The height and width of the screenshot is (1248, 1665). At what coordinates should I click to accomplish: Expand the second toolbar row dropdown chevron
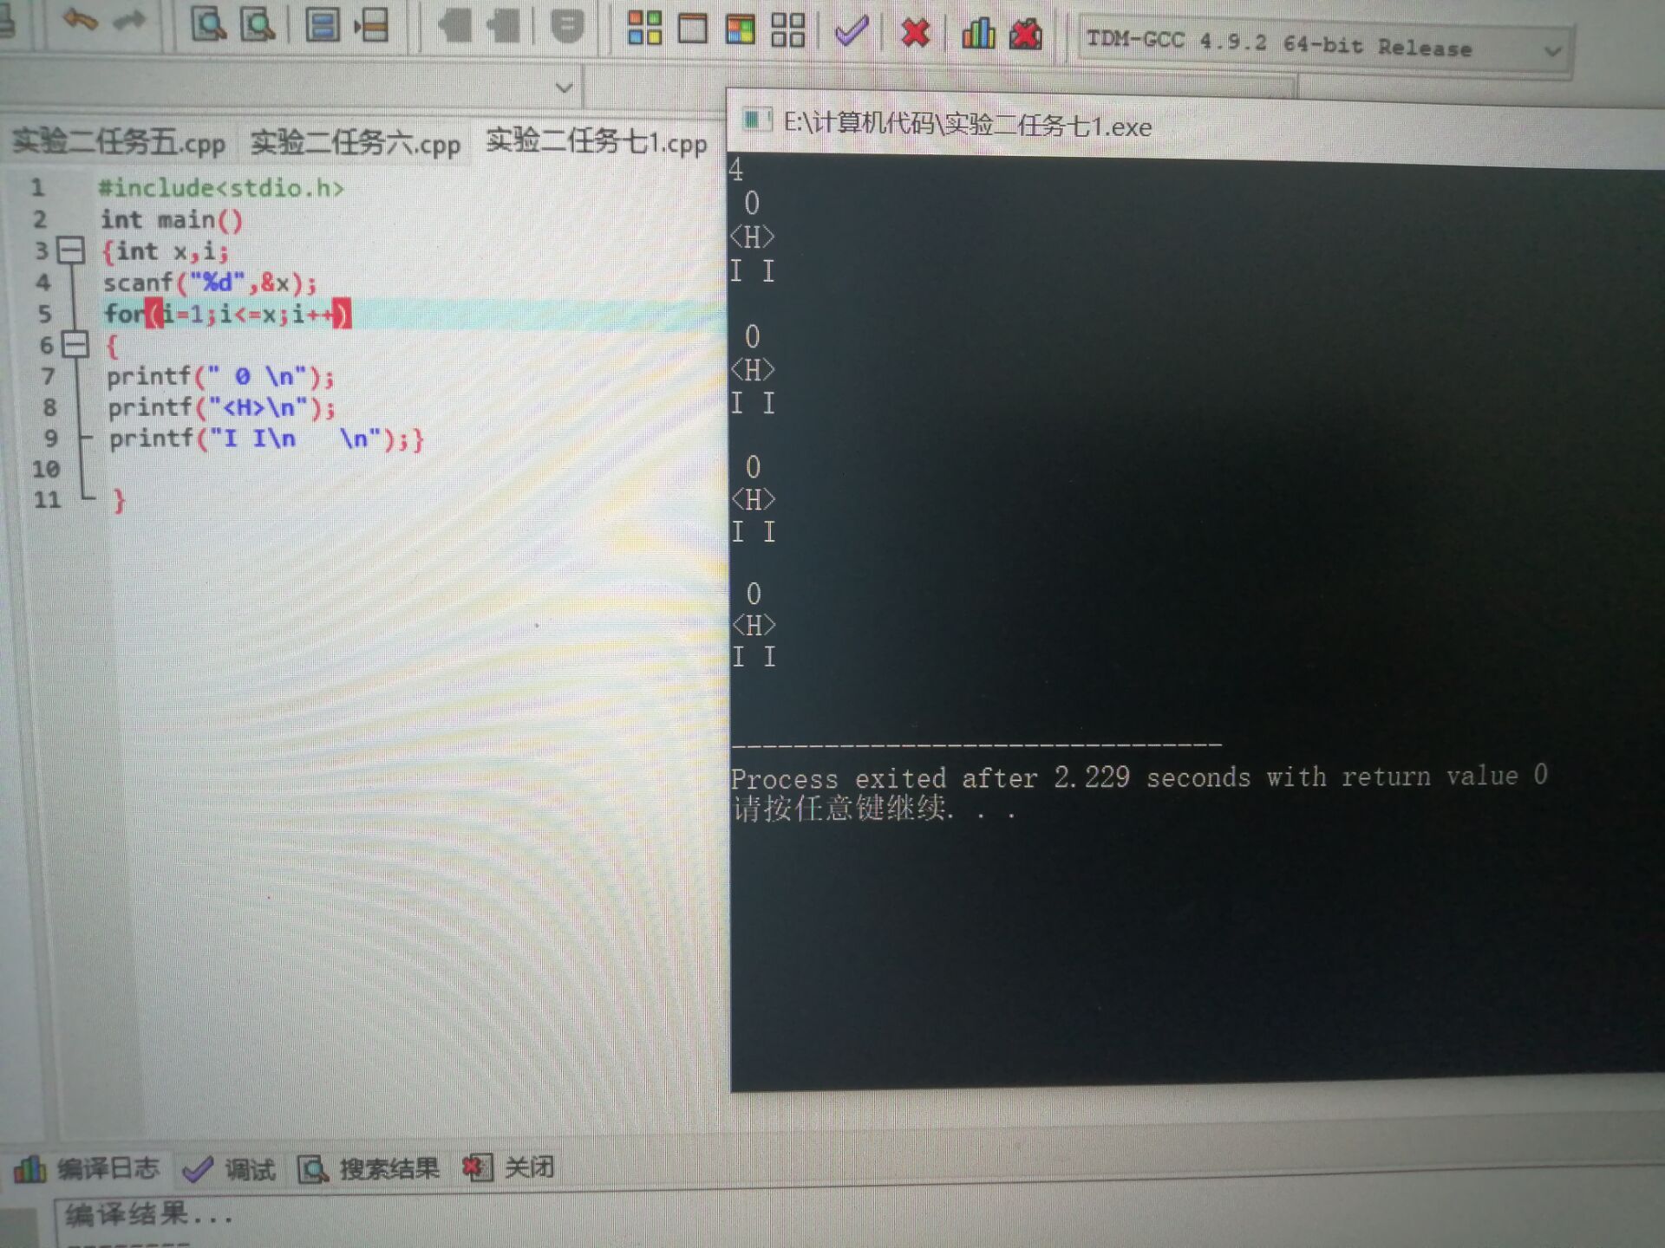564,88
